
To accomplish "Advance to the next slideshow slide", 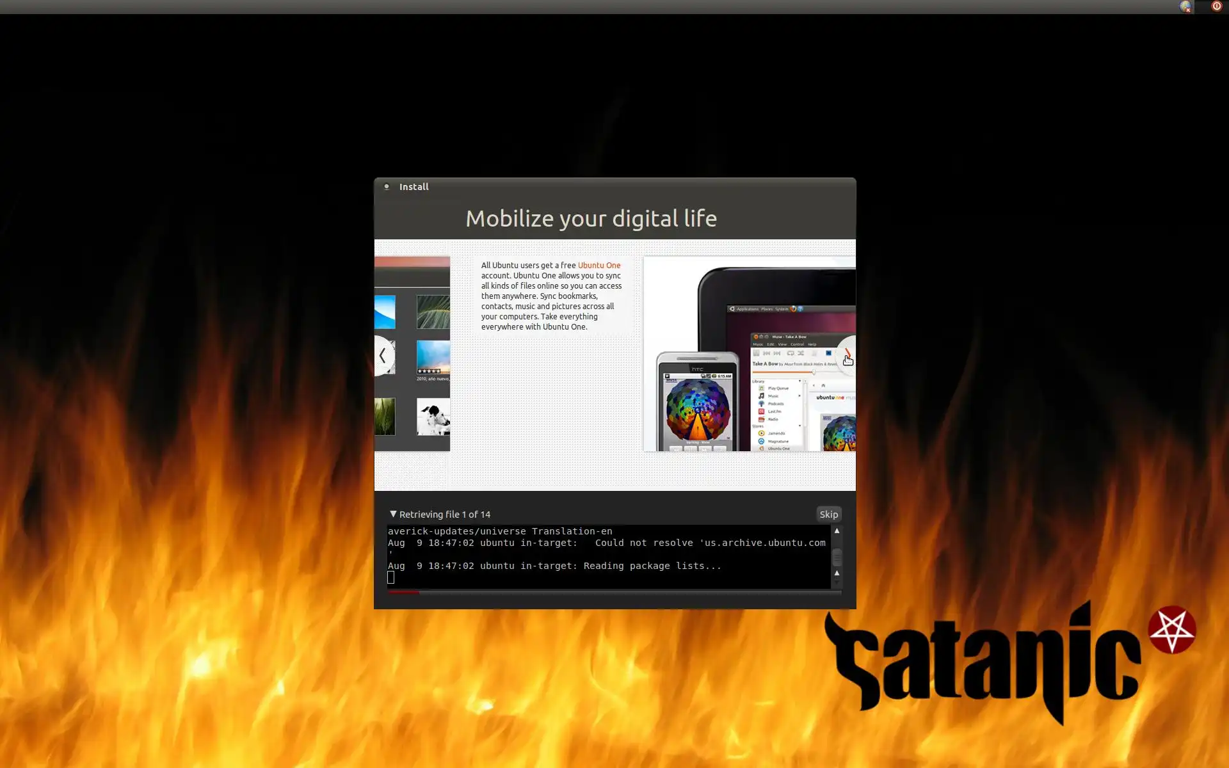I will [847, 355].
